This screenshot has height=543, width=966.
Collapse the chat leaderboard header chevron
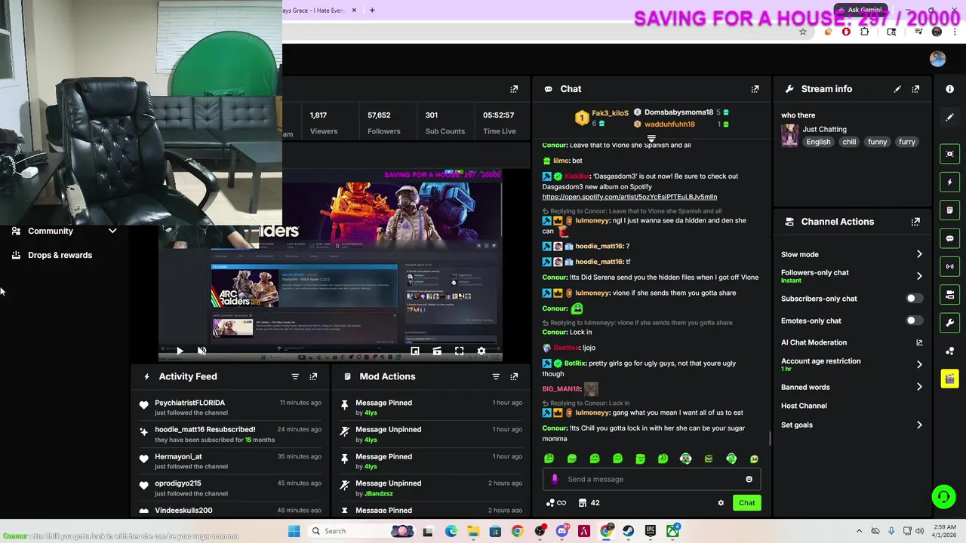(651, 138)
